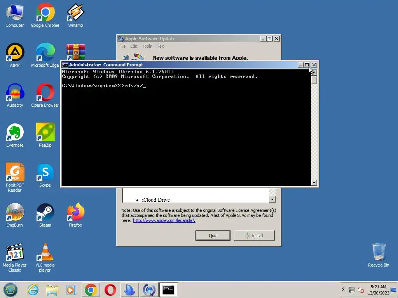The height and width of the screenshot is (298, 398).
Task: Launch VLC media player from the desktop
Action: 45,258
